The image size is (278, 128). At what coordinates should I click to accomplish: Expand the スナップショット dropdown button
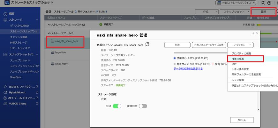coord(236,11)
